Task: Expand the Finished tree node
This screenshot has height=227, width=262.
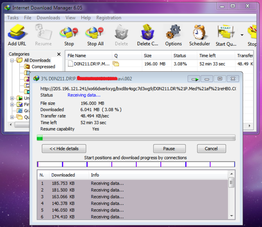Action: tap(12, 105)
